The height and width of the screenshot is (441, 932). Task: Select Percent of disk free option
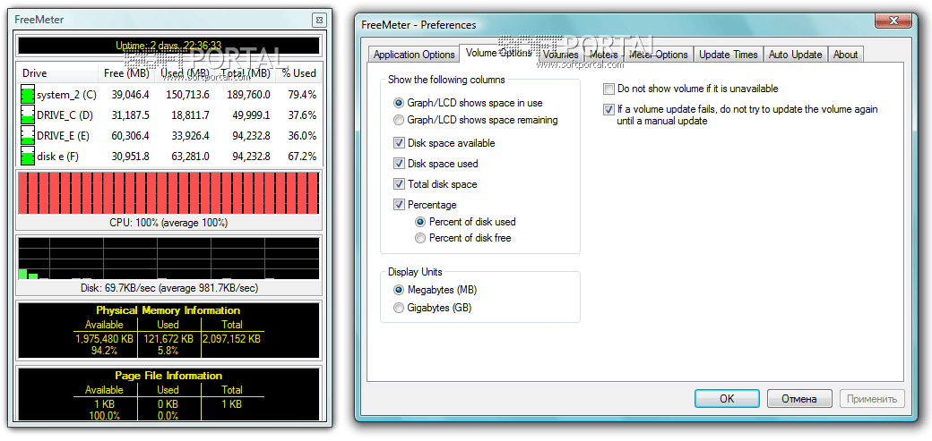[x=420, y=238]
